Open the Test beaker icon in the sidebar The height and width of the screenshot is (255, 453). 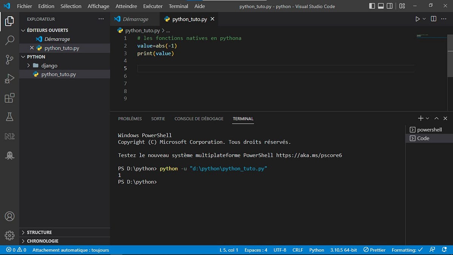coord(9,117)
